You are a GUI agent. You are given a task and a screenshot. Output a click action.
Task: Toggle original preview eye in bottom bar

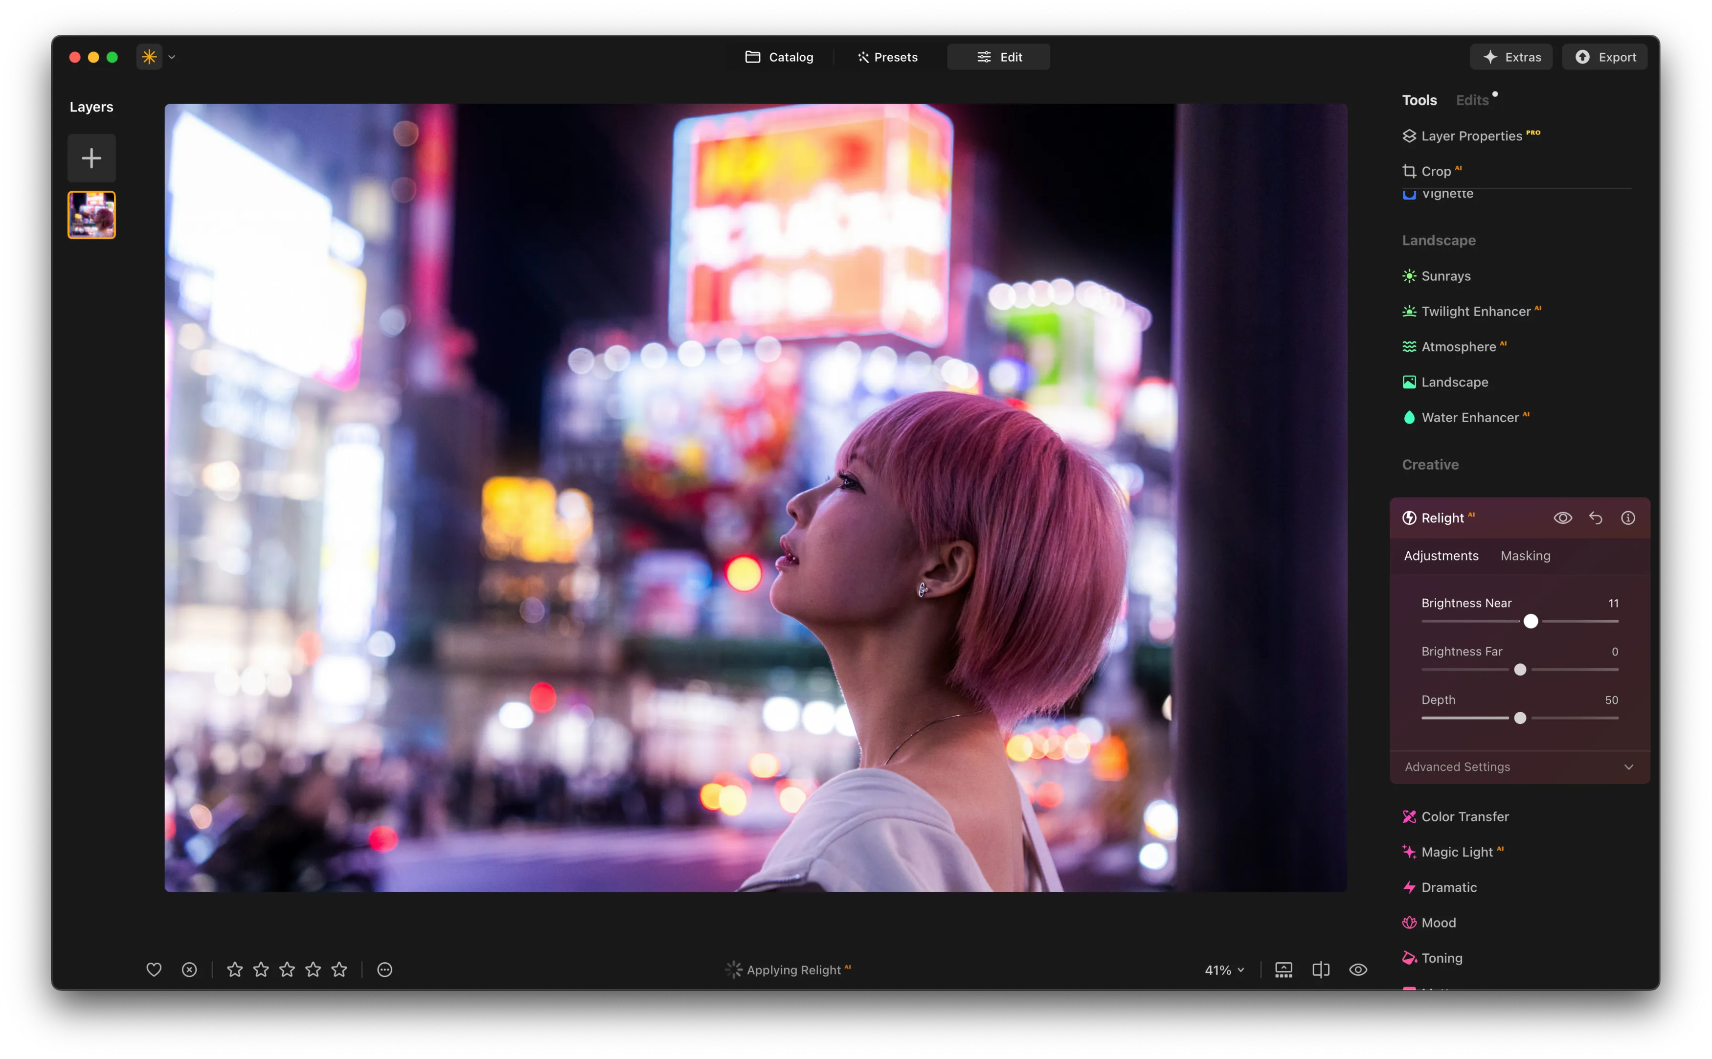(x=1358, y=969)
